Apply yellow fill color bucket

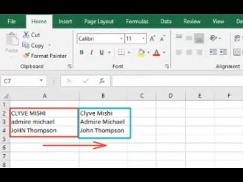141,53
